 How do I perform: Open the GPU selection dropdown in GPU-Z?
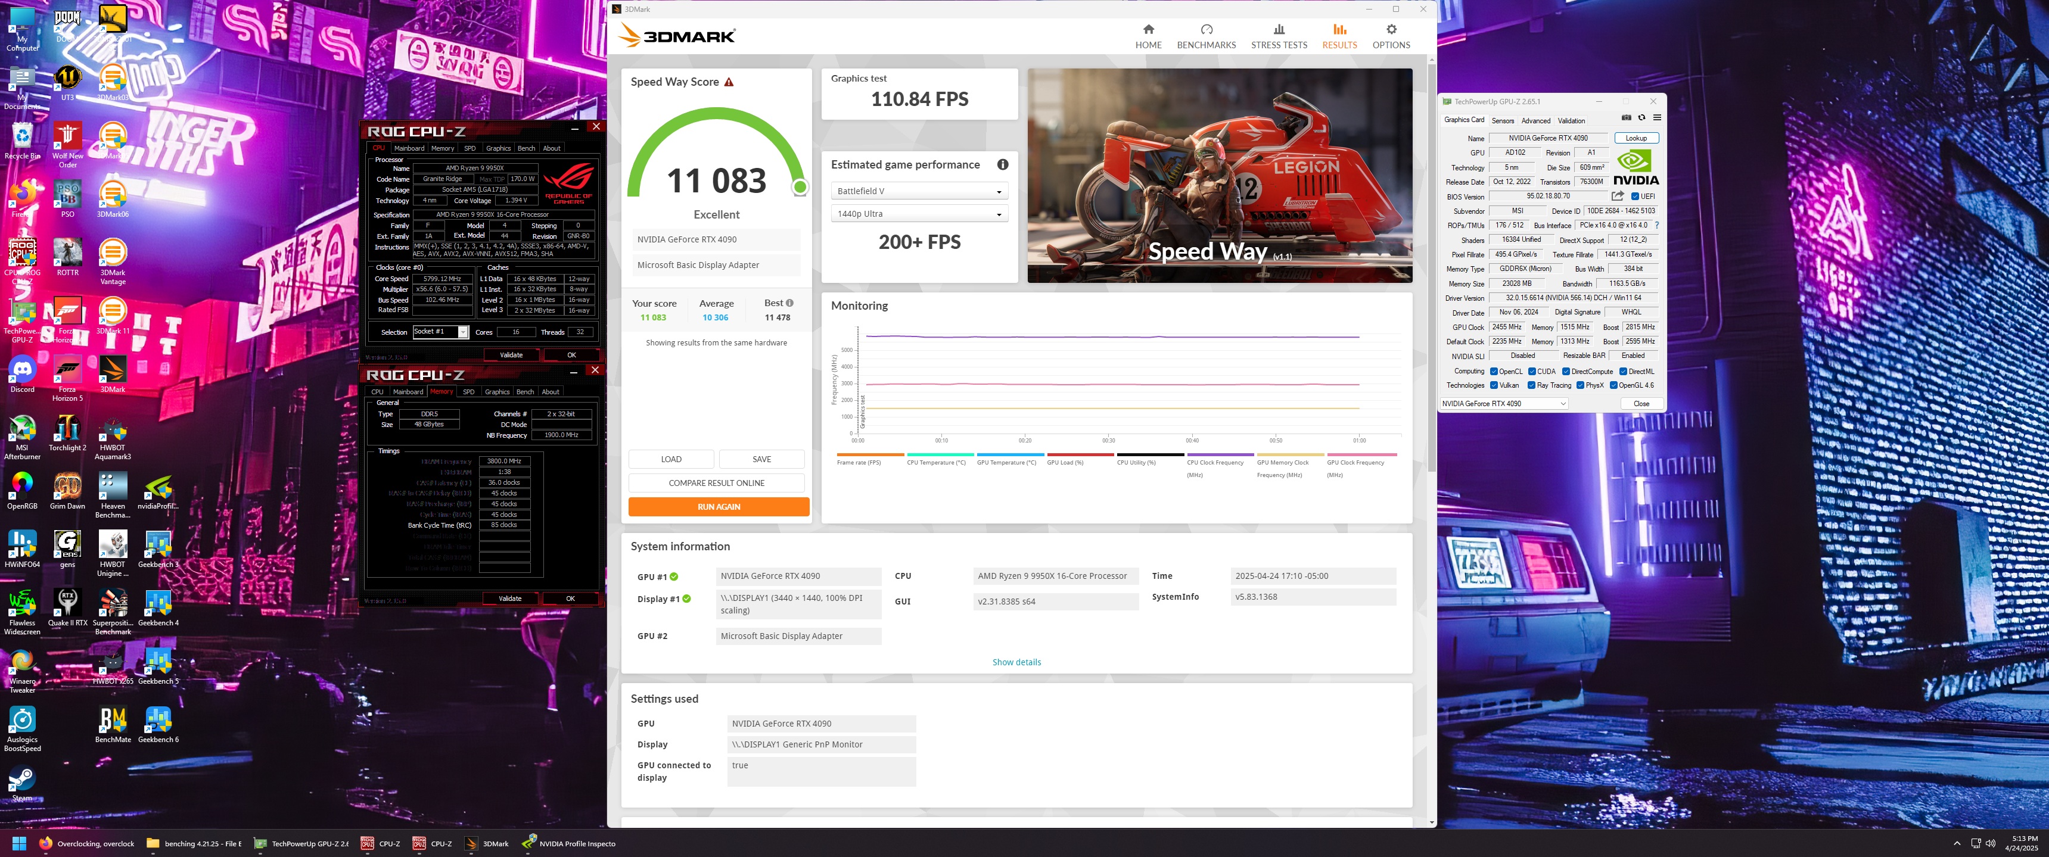click(x=1503, y=404)
